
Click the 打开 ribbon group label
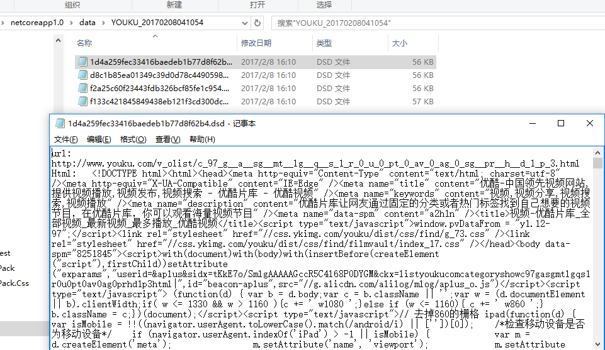pyautogui.click(x=257, y=4)
